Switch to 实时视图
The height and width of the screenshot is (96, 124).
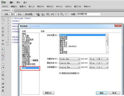[x=29, y=14]
